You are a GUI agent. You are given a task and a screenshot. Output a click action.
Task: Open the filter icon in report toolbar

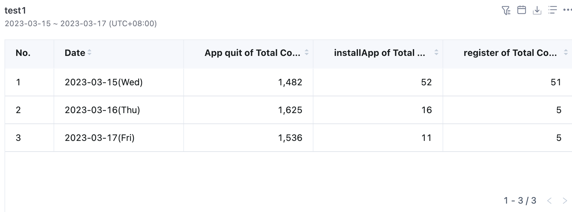[506, 10]
